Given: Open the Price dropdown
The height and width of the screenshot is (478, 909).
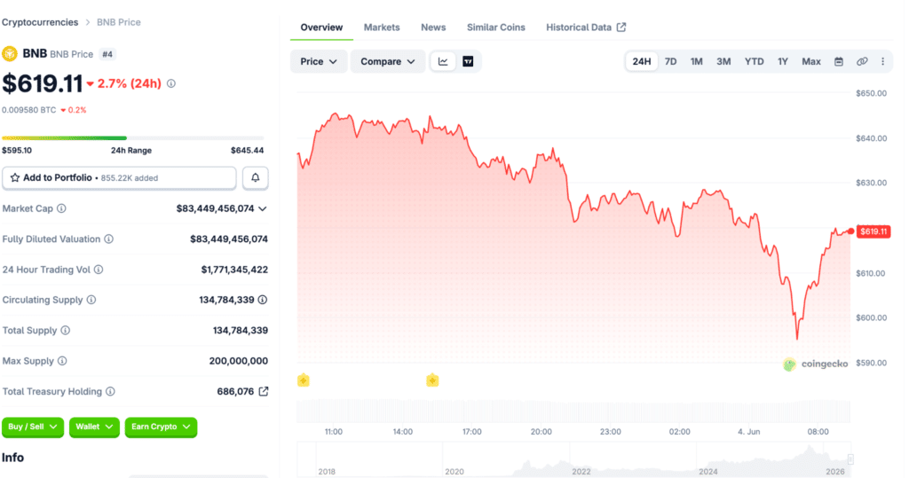Looking at the screenshot, I should tap(319, 61).
